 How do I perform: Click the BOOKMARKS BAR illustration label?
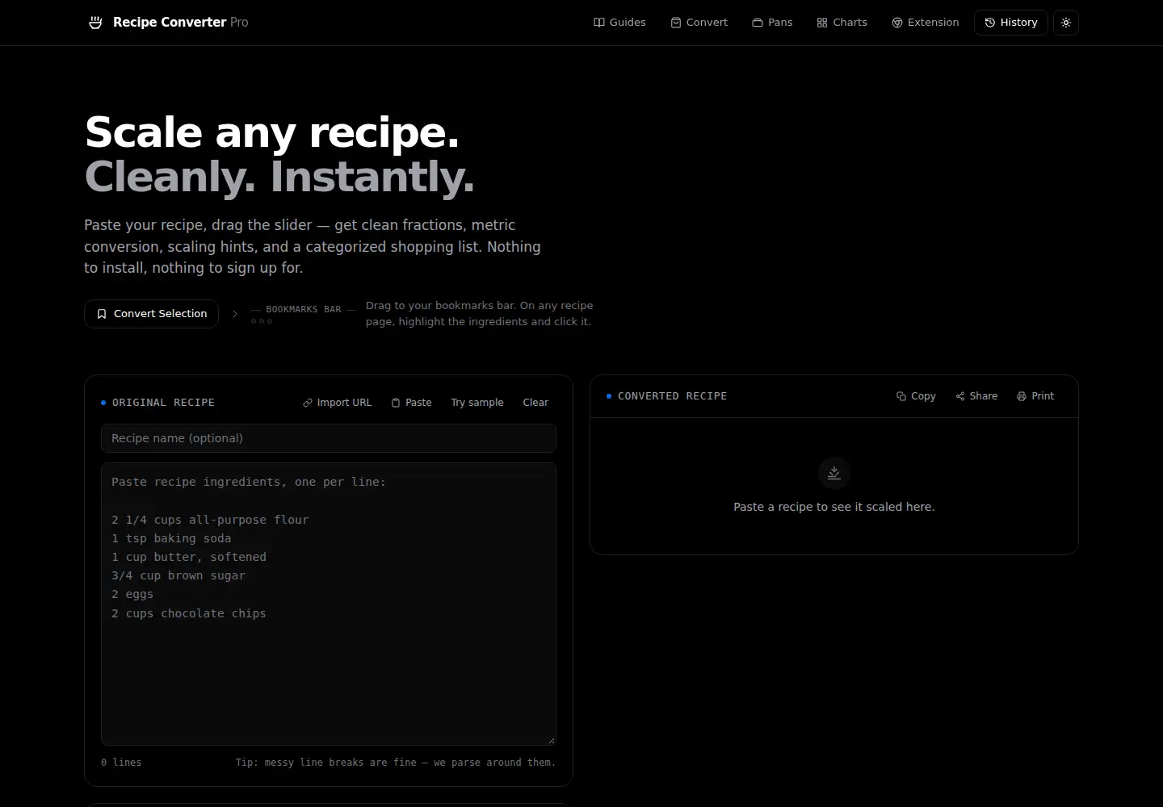[x=304, y=310]
